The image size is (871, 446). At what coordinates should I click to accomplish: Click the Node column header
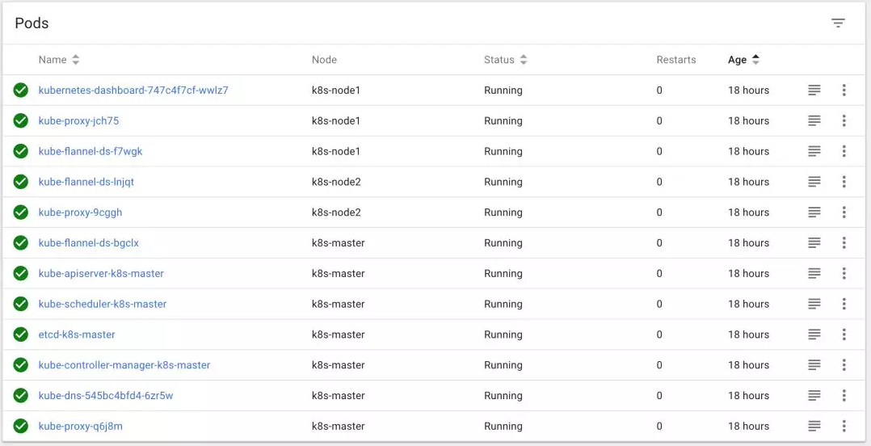pos(324,60)
